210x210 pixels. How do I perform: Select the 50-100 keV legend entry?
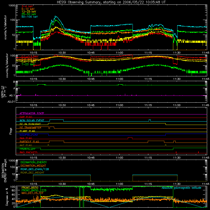(x=30, y=17)
